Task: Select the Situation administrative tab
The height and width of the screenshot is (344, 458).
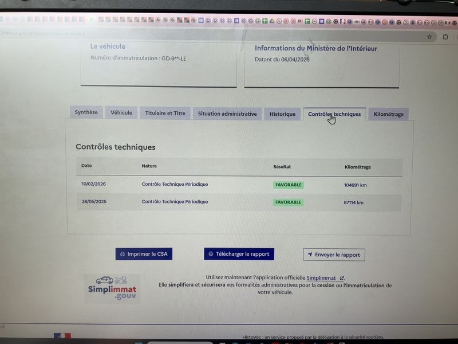Action: tap(227, 114)
